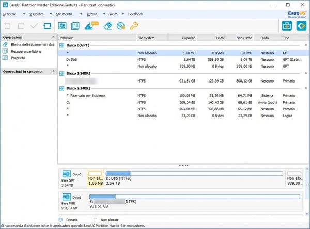The image size is (310, 229).
Task: Click the D: Dati (NTFS) usage bar
Action: tap(194, 174)
